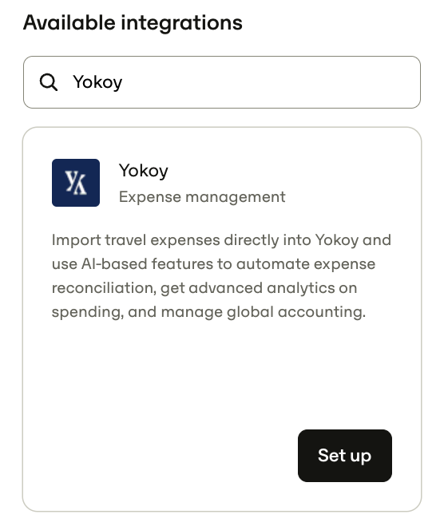Screen dimensions: 448x530
Task: Click the line ending "global accounting."
Action: click(208, 312)
